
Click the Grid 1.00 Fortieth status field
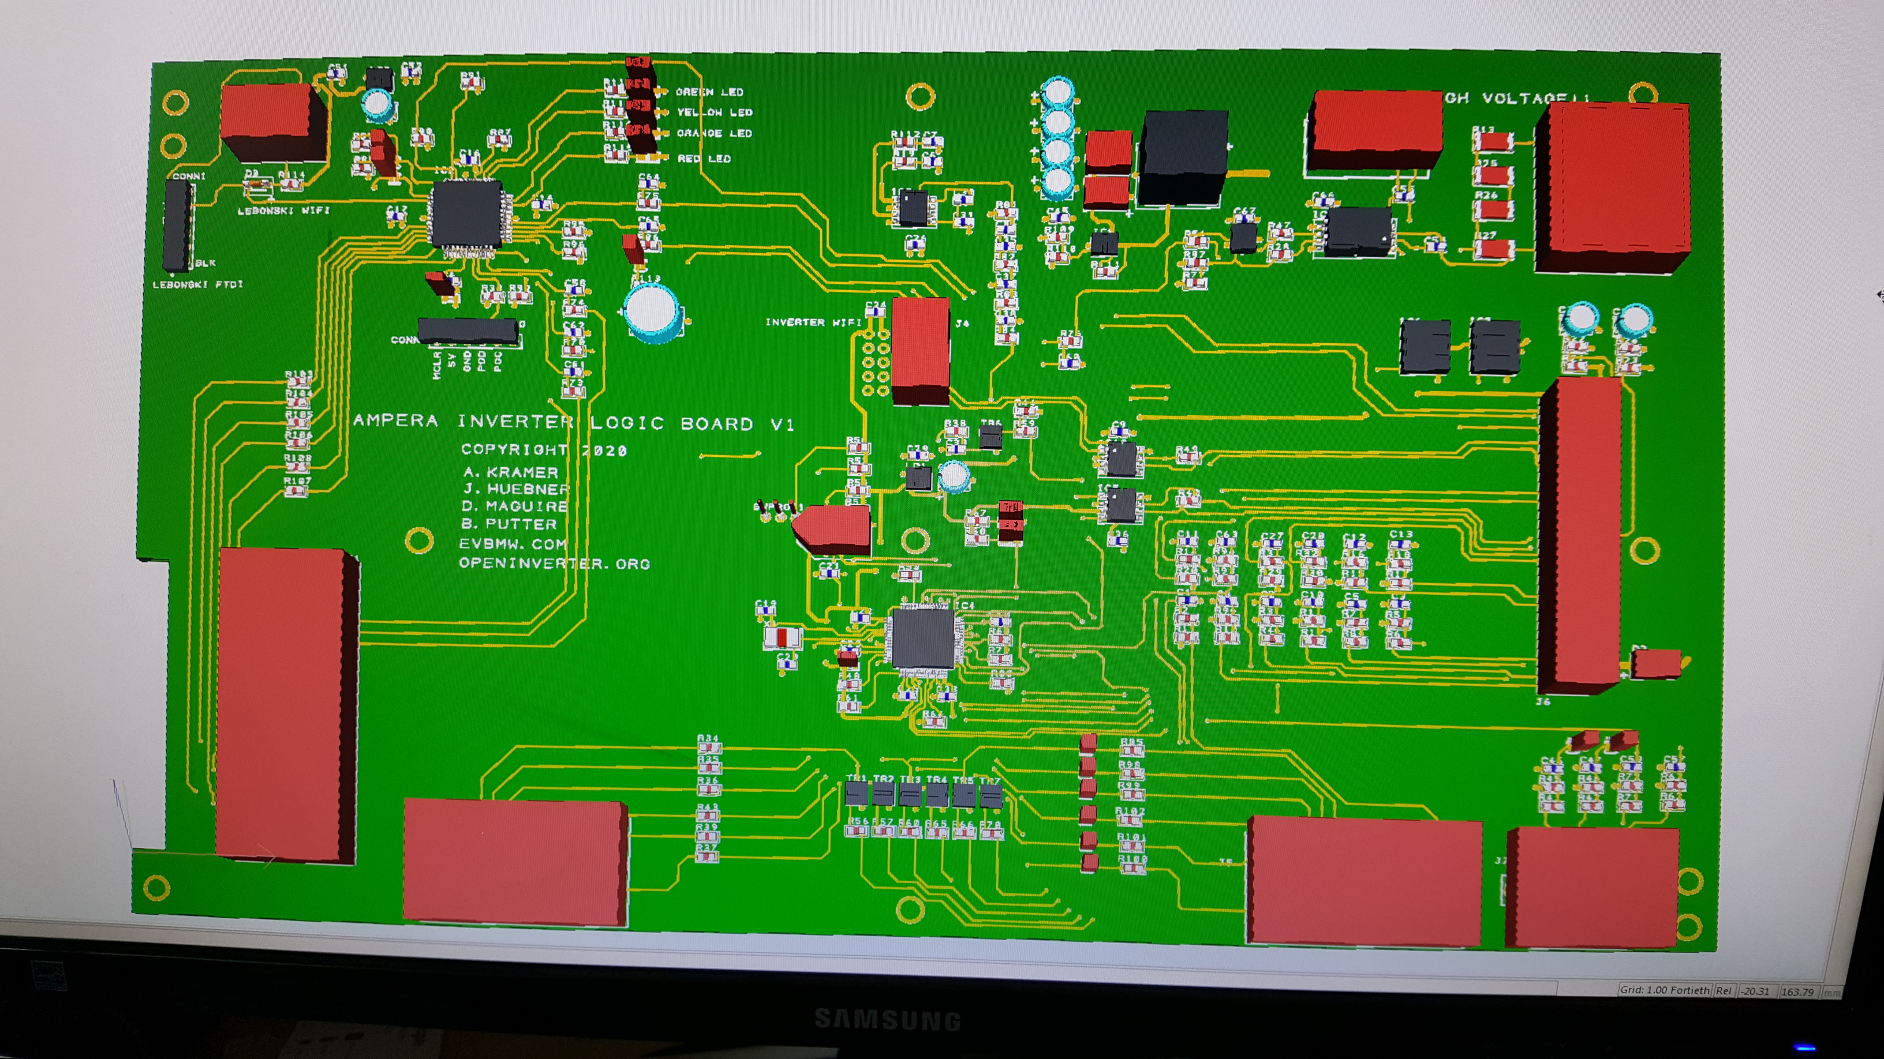pos(1665,990)
